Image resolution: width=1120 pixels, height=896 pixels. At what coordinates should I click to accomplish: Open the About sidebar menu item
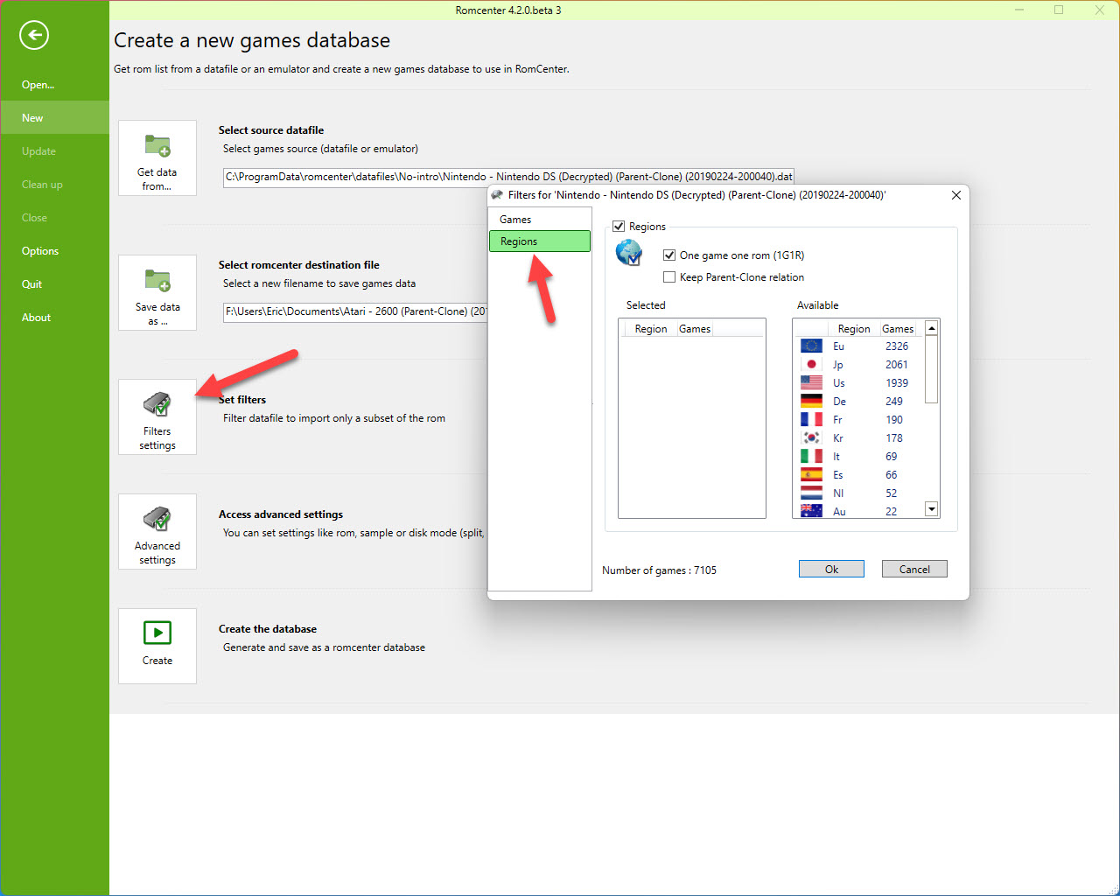click(37, 318)
